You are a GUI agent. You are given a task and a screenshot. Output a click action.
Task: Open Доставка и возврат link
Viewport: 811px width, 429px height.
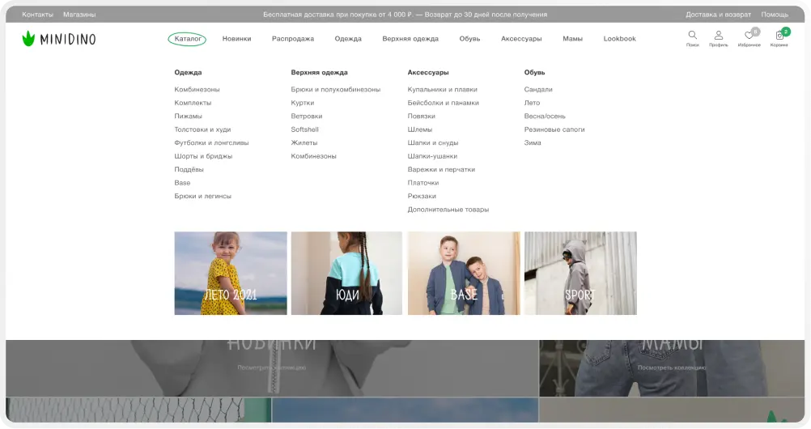click(718, 15)
